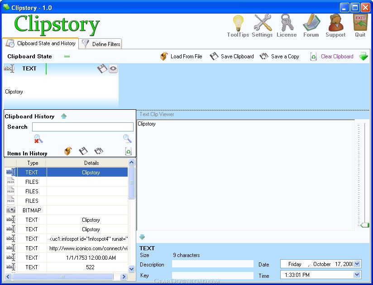Click the Key input field
The height and width of the screenshot is (285, 373).
[x=213, y=275]
